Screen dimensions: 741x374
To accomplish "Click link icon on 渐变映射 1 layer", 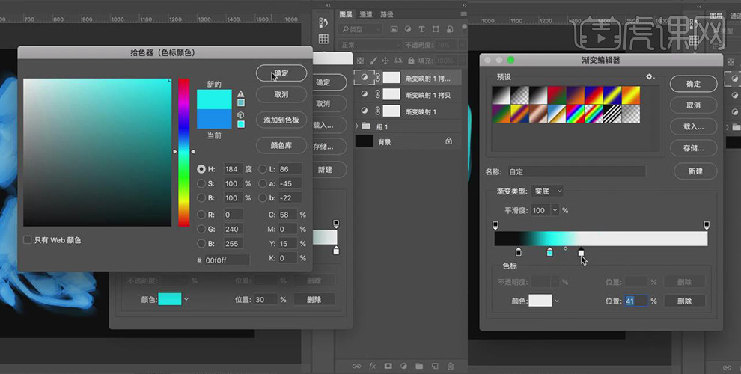I will pos(377,111).
